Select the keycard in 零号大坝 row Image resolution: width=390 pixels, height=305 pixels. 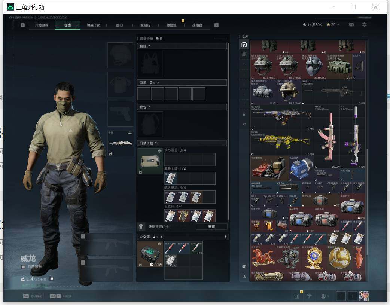tap(171, 178)
